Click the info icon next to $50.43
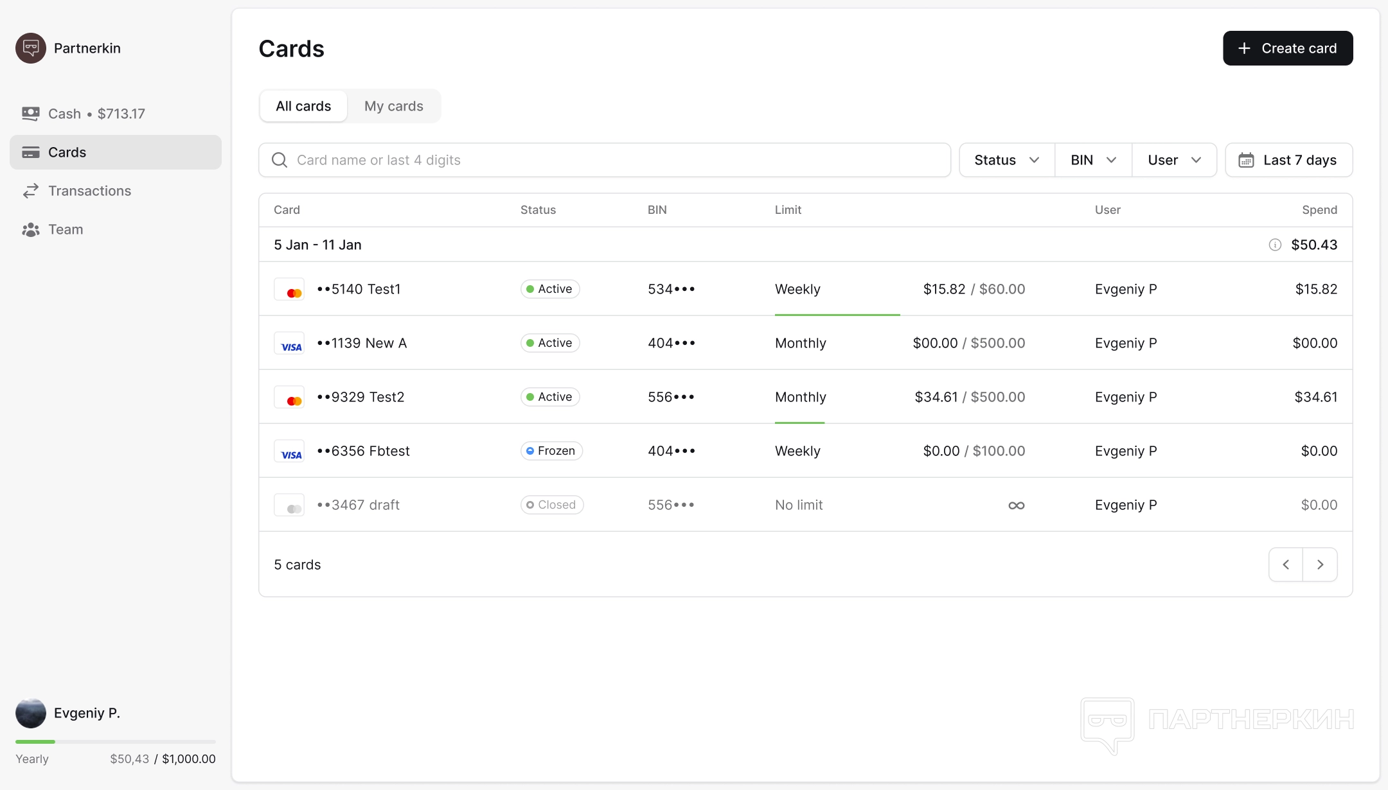 point(1275,245)
